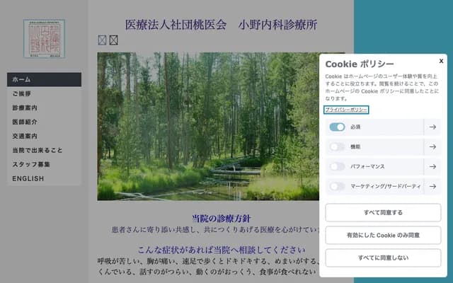Open the プライバシーポリシー link
The width and height of the screenshot is (453, 283).
pyautogui.click(x=346, y=110)
